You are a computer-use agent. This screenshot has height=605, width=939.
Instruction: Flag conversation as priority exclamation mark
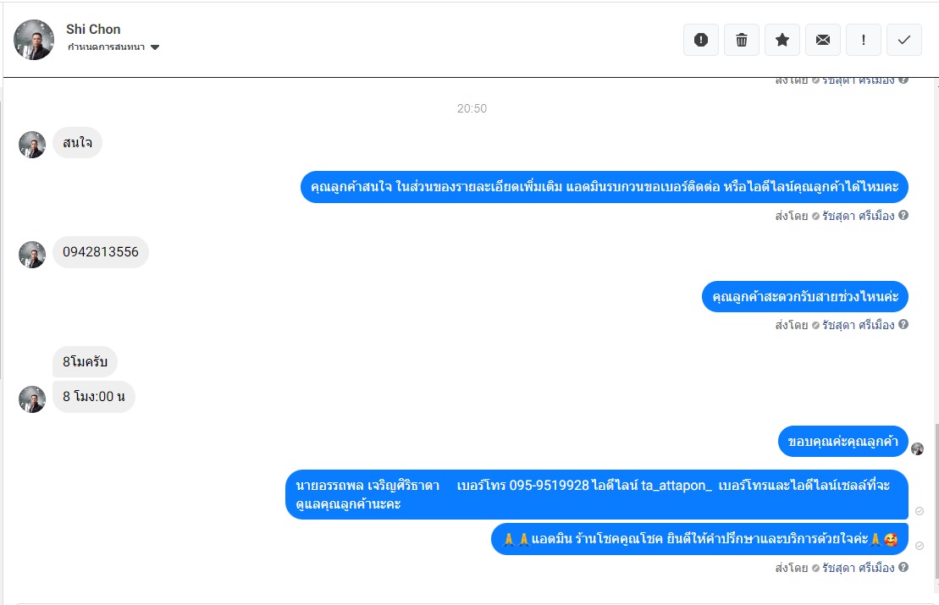coord(863,40)
